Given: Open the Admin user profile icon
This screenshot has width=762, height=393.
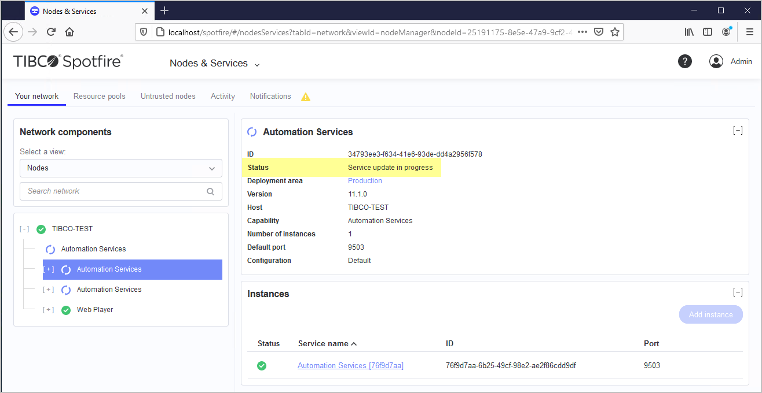Looking at the screenshot, I should pos(716,61).
